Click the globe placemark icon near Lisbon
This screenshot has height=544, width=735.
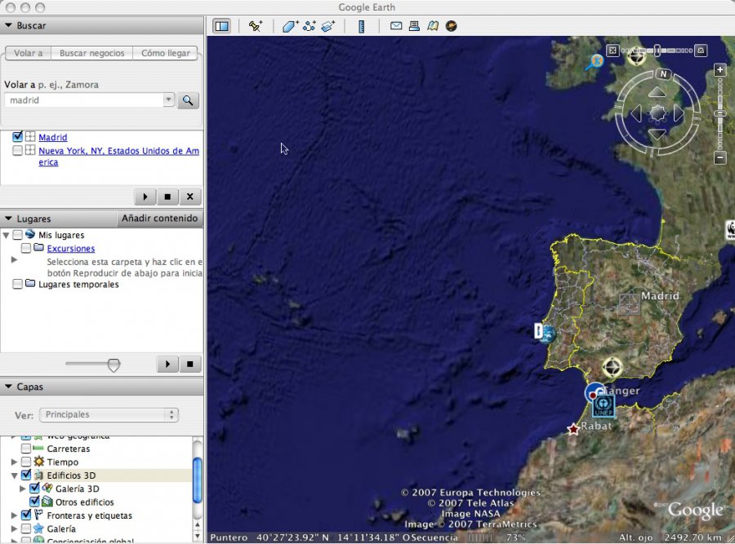[x=546, y=334]
